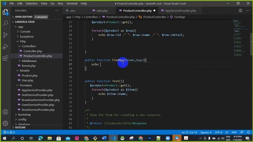Click Ln 27, Col 14 in status bar

[189, 133]
